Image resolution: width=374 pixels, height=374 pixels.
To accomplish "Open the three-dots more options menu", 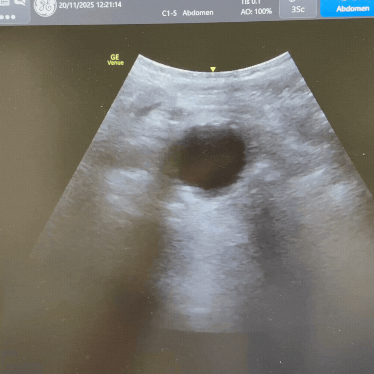I will point(8,17).
